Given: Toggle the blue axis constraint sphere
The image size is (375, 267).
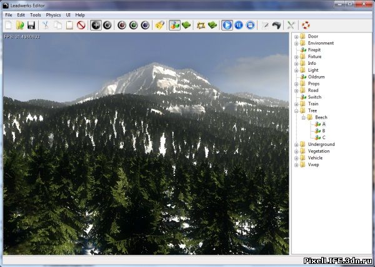Looking at the screenshot, I should click(x=145, y=25).
